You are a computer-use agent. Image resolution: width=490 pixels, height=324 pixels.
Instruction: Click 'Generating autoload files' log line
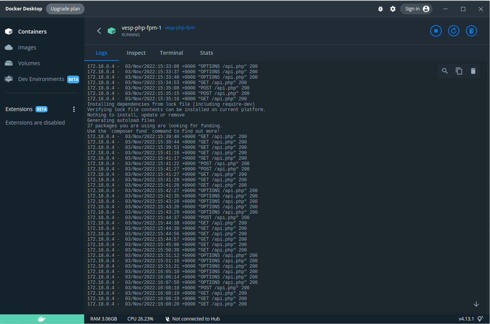pos(121,120)
